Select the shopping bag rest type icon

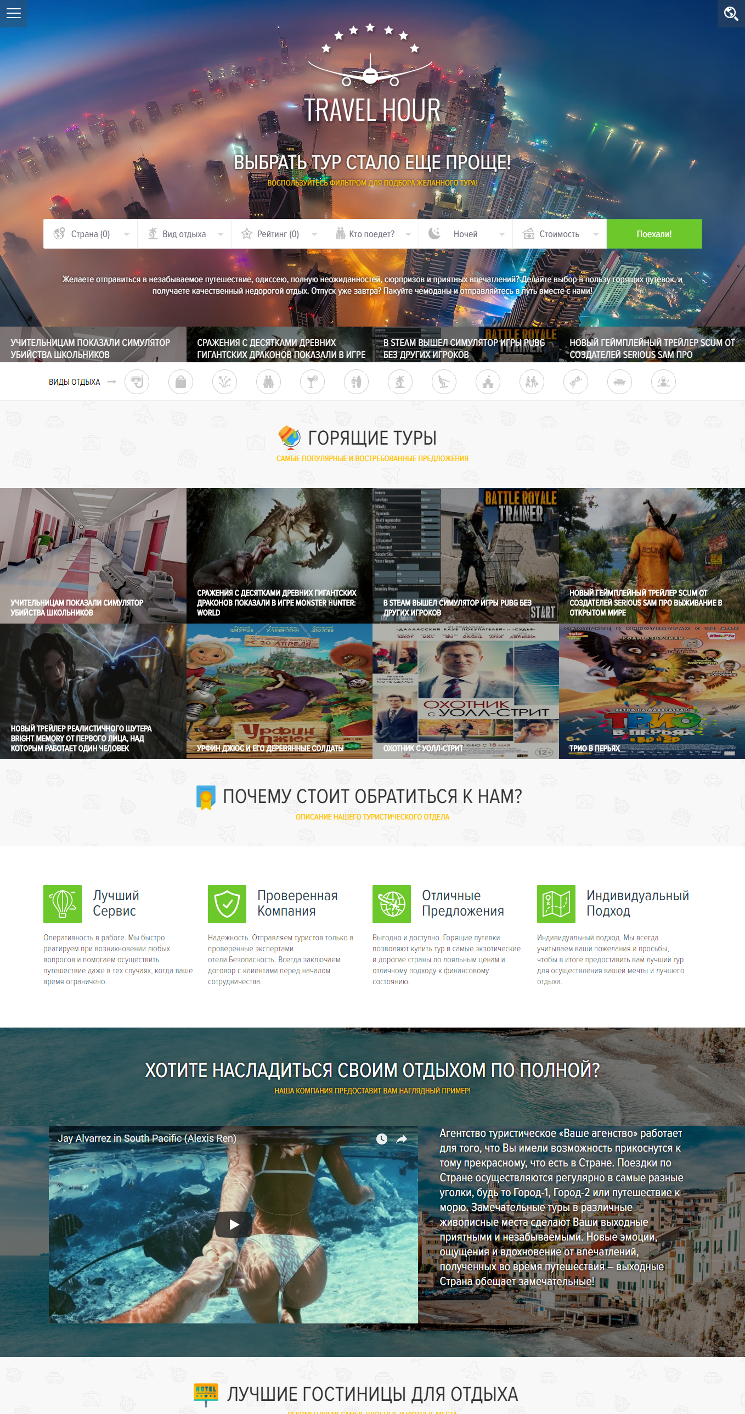(x=180, y=381)
